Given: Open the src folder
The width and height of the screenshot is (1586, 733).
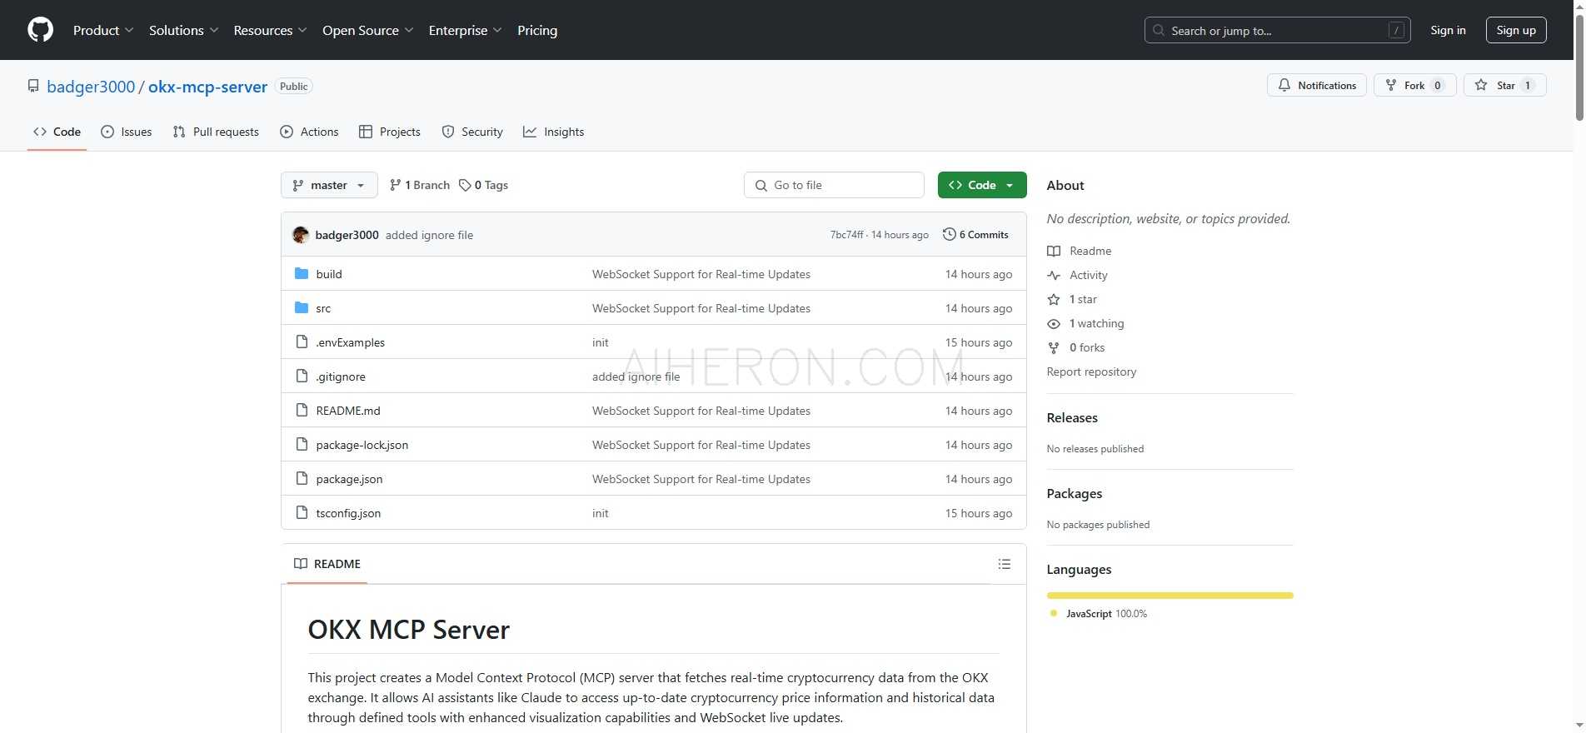Looking at the screenshot, I should click(x=323, y=308).
